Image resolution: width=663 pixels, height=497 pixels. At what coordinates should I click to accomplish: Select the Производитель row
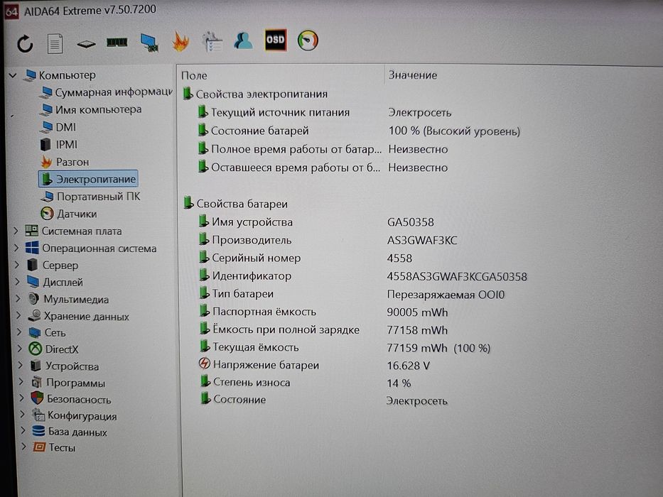click(328, 240)
